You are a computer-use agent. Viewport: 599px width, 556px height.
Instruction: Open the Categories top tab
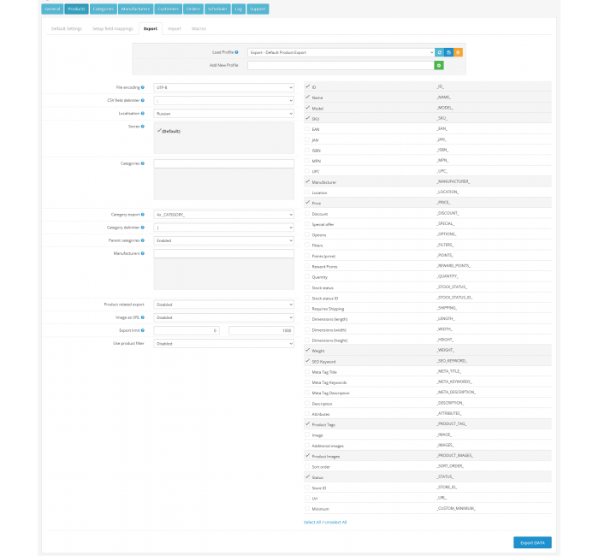pyautogui.click(x=104, y=9)
